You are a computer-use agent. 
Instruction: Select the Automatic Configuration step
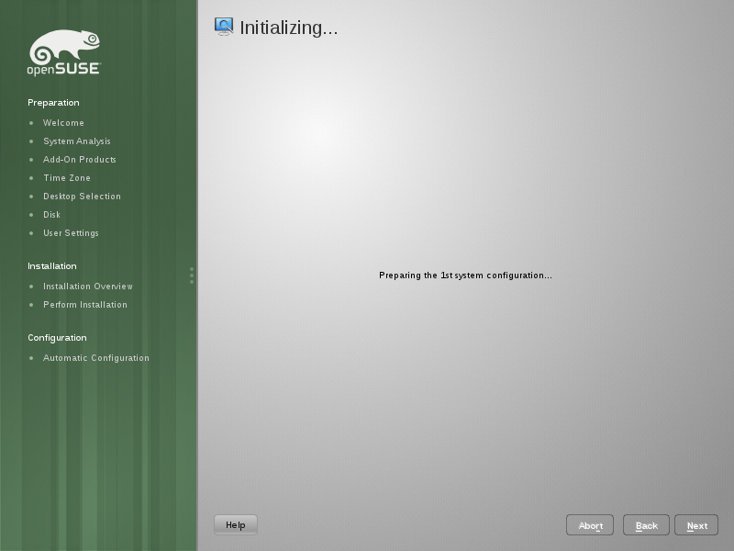(x=96, y=357)
